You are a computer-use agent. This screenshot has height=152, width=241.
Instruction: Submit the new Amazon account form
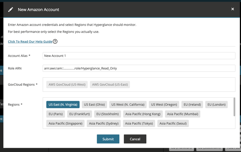point(108,139)
